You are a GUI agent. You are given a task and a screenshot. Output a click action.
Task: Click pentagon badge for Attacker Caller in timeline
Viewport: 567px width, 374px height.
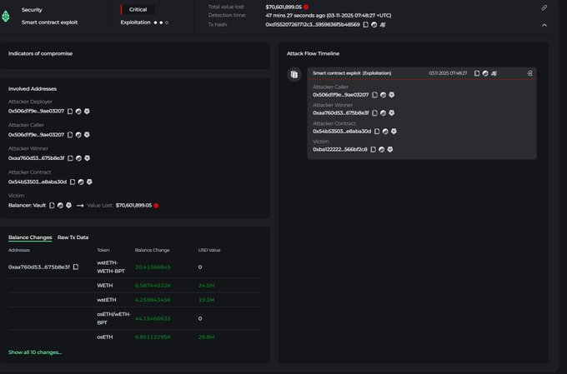[392, 95]
